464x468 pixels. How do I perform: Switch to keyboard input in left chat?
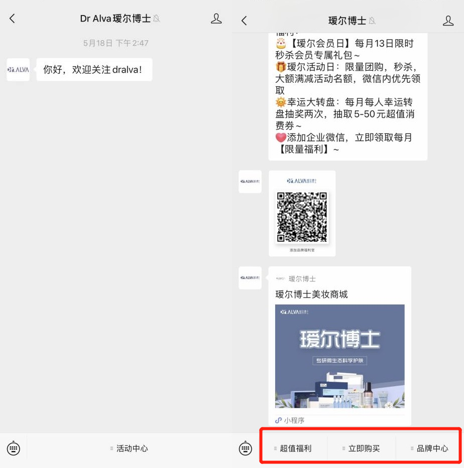[x=14, y=448]
